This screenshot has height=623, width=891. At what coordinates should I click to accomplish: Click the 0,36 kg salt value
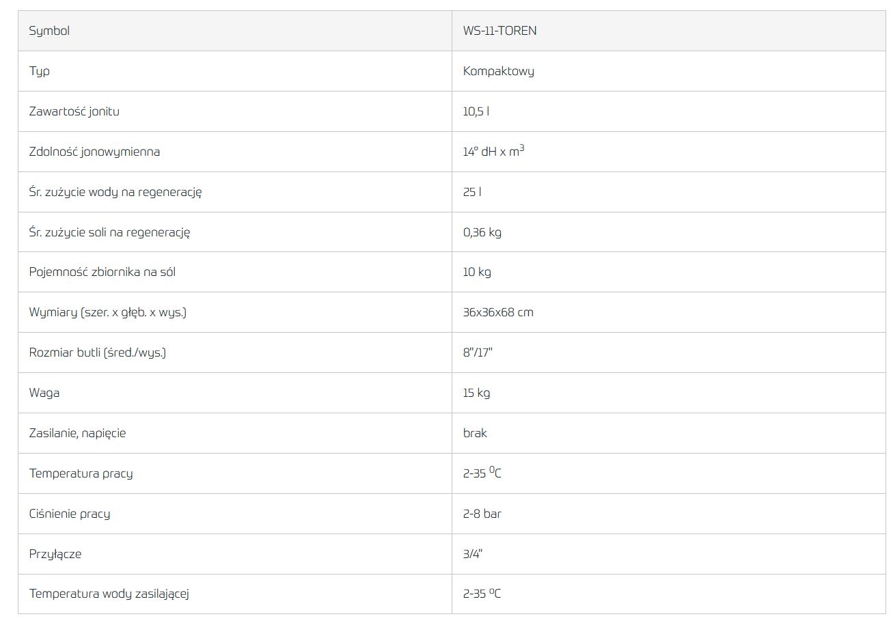pyautogui.click(x=482, y=232)
